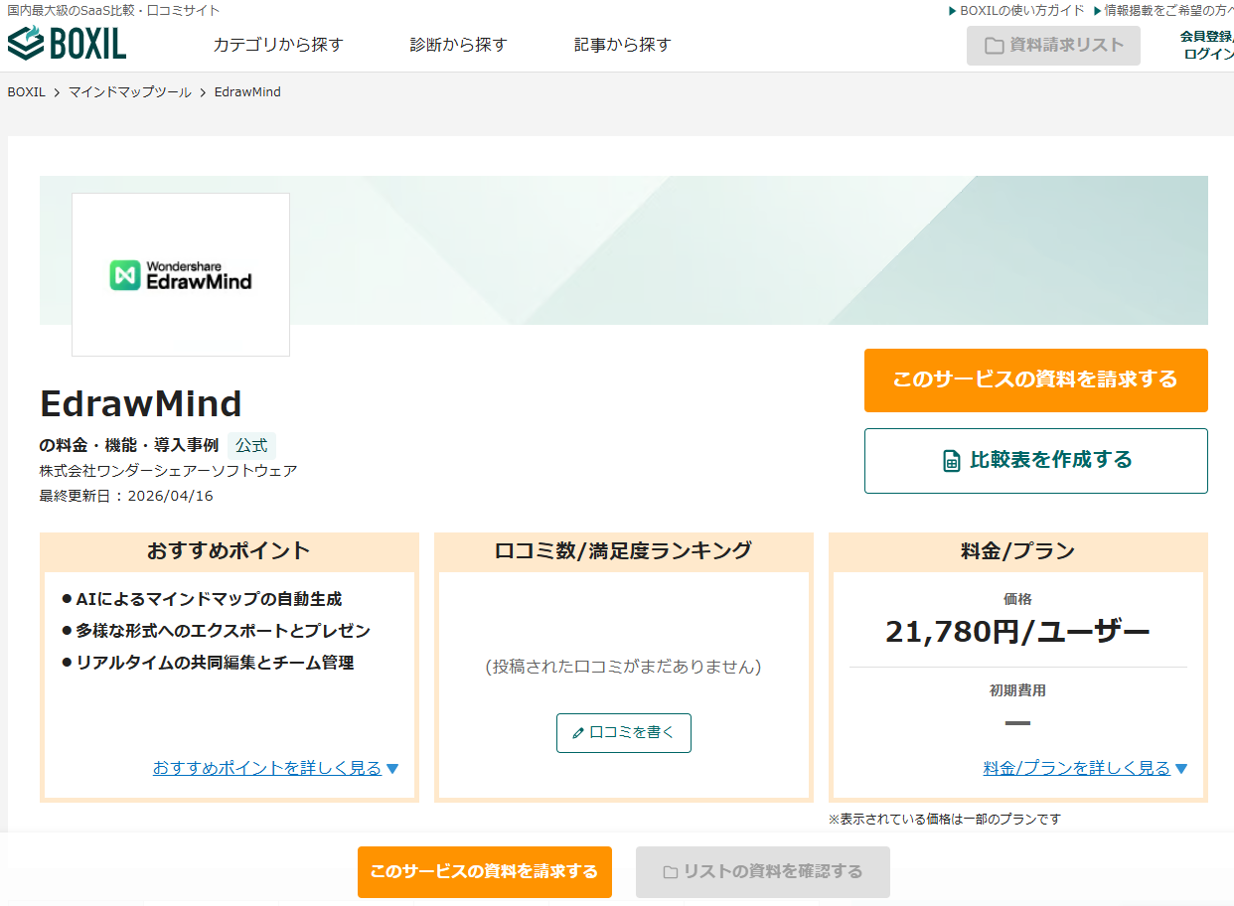Click the spreadsheet icon in 比較表 button
Viewport: 1234px width, 906px height.
(x=952, y=461)
